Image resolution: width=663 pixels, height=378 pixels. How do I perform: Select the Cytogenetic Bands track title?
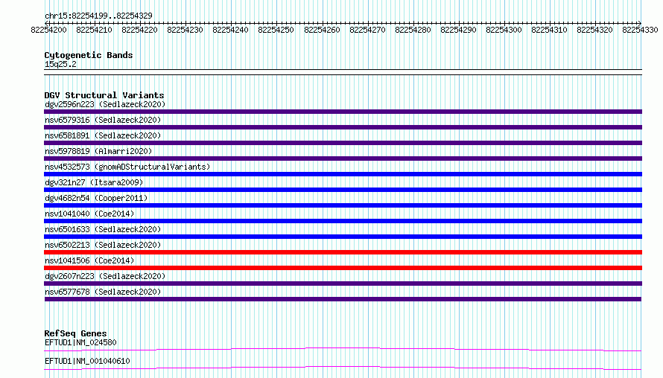pyautogui.click(x=89, y=55)
